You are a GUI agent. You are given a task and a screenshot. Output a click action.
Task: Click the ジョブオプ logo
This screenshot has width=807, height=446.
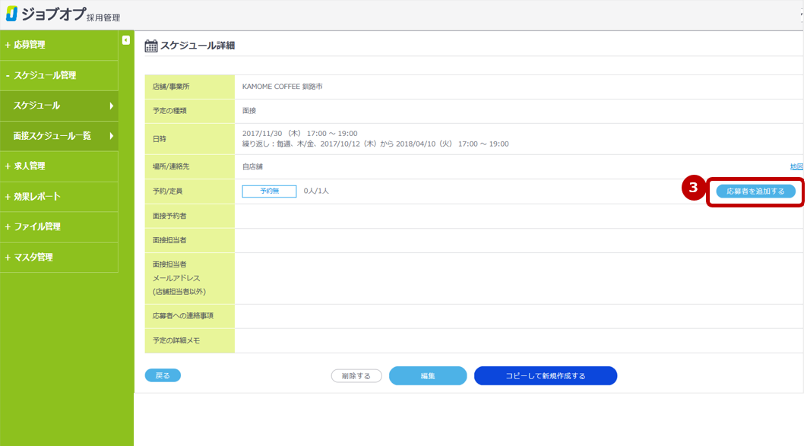(x=62, y=14)
